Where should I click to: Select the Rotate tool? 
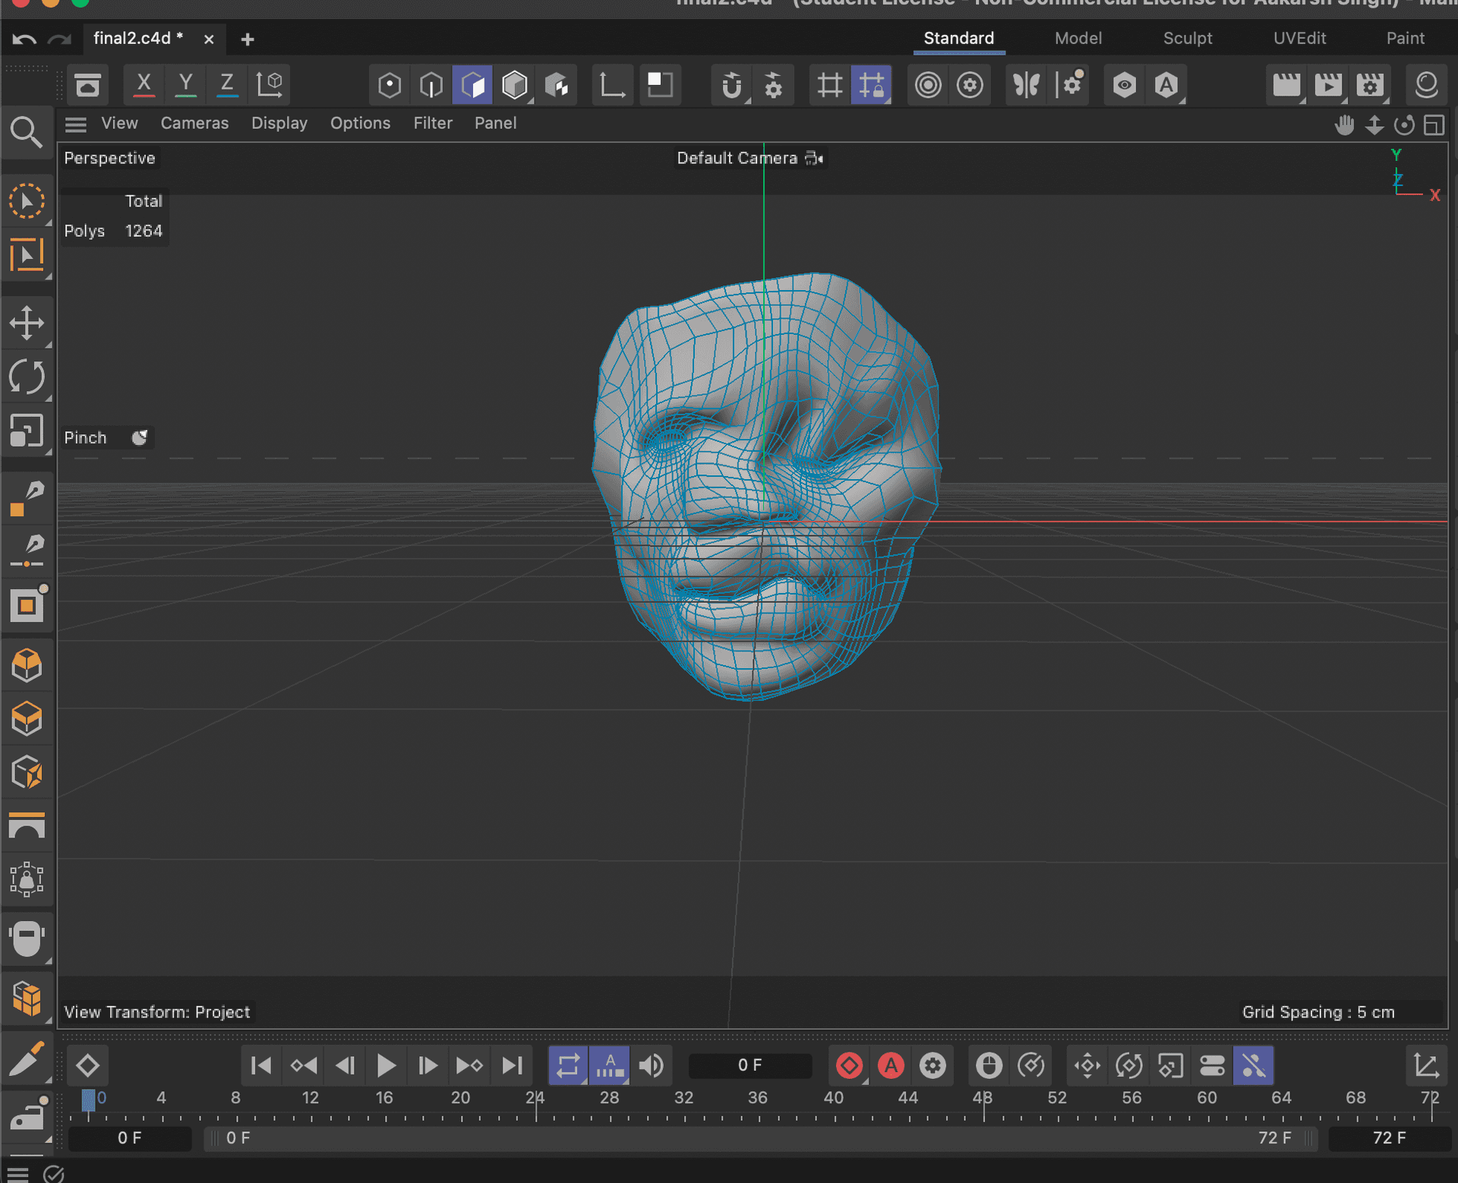point(27,377)
